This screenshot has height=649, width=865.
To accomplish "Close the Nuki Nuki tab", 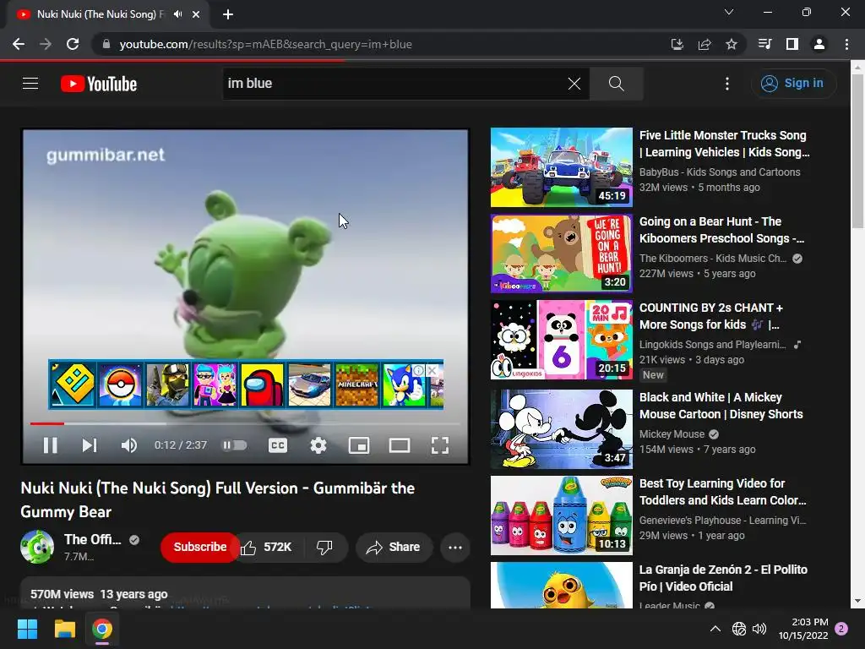I will [x=196, y=14].
